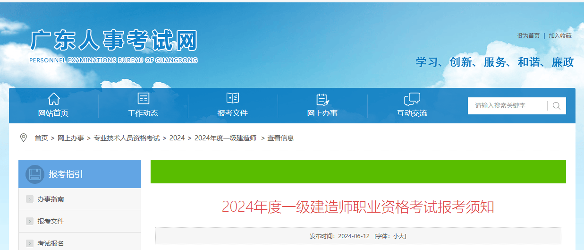The height and width of the screenshot is (250, 584).
Task: Open the 工作动态 navigation menu item
Action: [x=143, y=113]
